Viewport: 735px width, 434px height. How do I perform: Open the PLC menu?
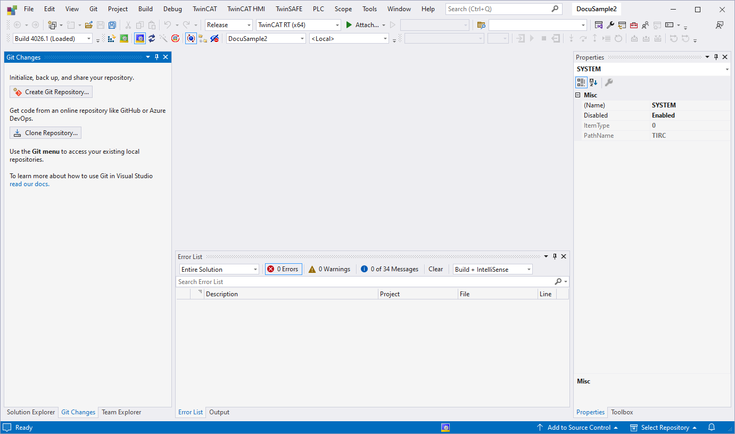pos(318,9)
